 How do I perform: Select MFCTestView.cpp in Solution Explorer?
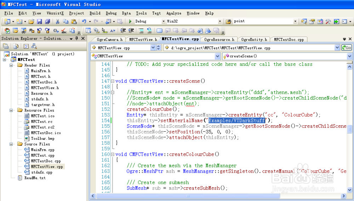pyautogui.click(x=47, y=167)
